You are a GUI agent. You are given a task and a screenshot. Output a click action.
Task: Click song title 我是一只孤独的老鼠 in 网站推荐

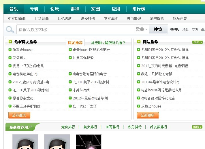[157, 74]
